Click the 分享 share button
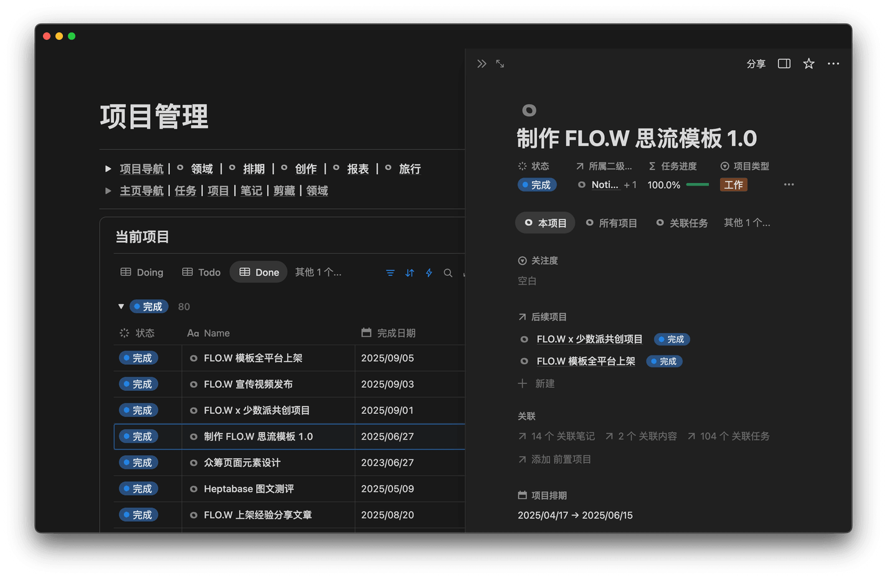Image resolution: width=887 pixels, height=579 pixels. pyautogui.click(x=756, y=64)
